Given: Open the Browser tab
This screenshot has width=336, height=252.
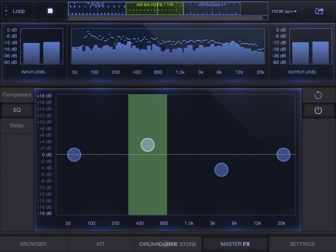Looking at the screenshot, I should coord(33,244).
